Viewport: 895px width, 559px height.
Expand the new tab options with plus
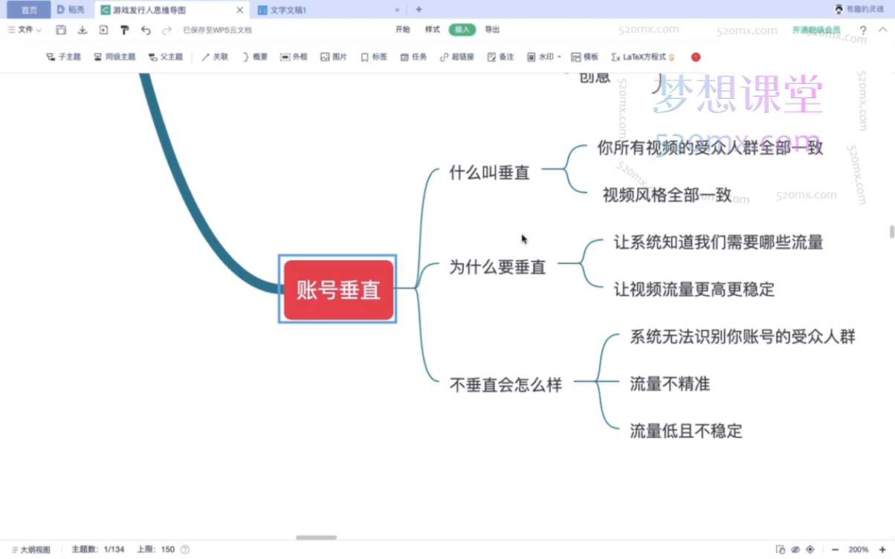[418, 10]
